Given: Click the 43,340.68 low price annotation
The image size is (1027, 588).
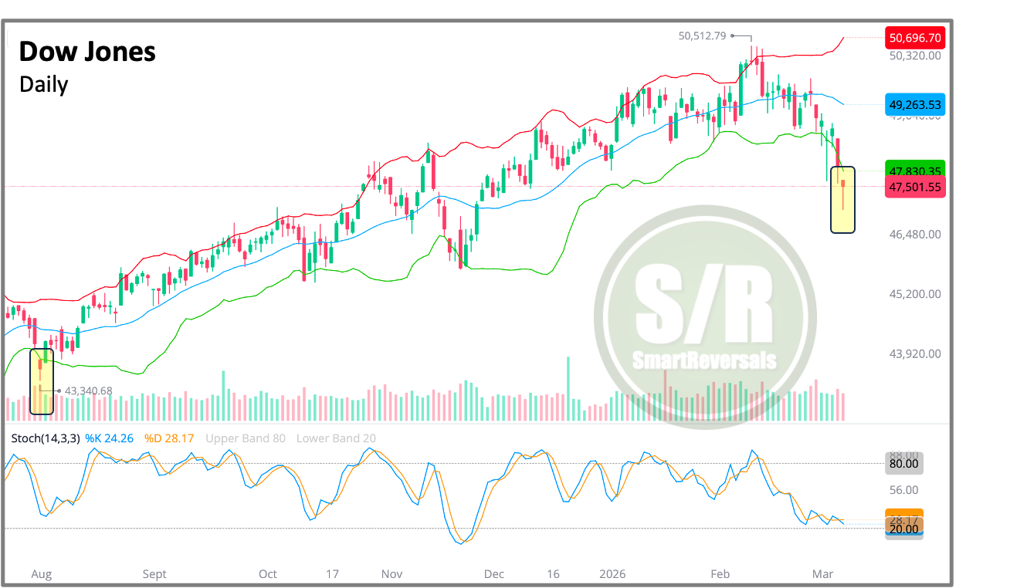Looking at the screenshot, I should pos(89,390).
